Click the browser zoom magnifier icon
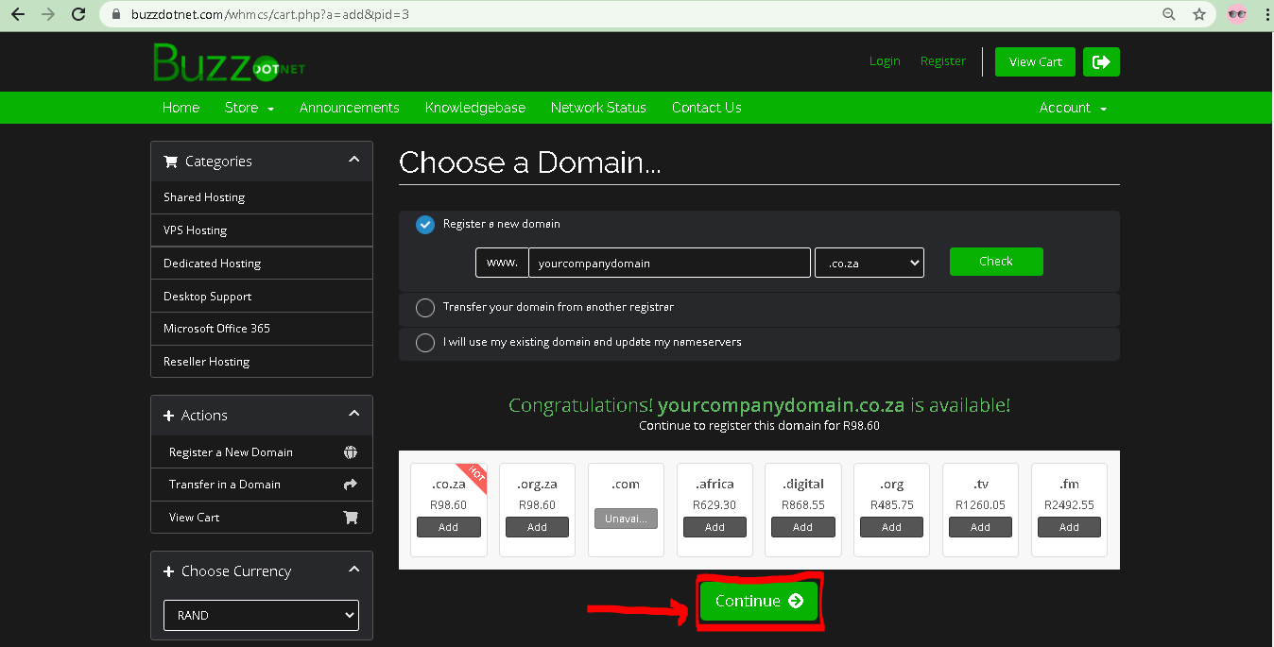Screen dimensions: 1274x647 click(x=1169, y=14)
